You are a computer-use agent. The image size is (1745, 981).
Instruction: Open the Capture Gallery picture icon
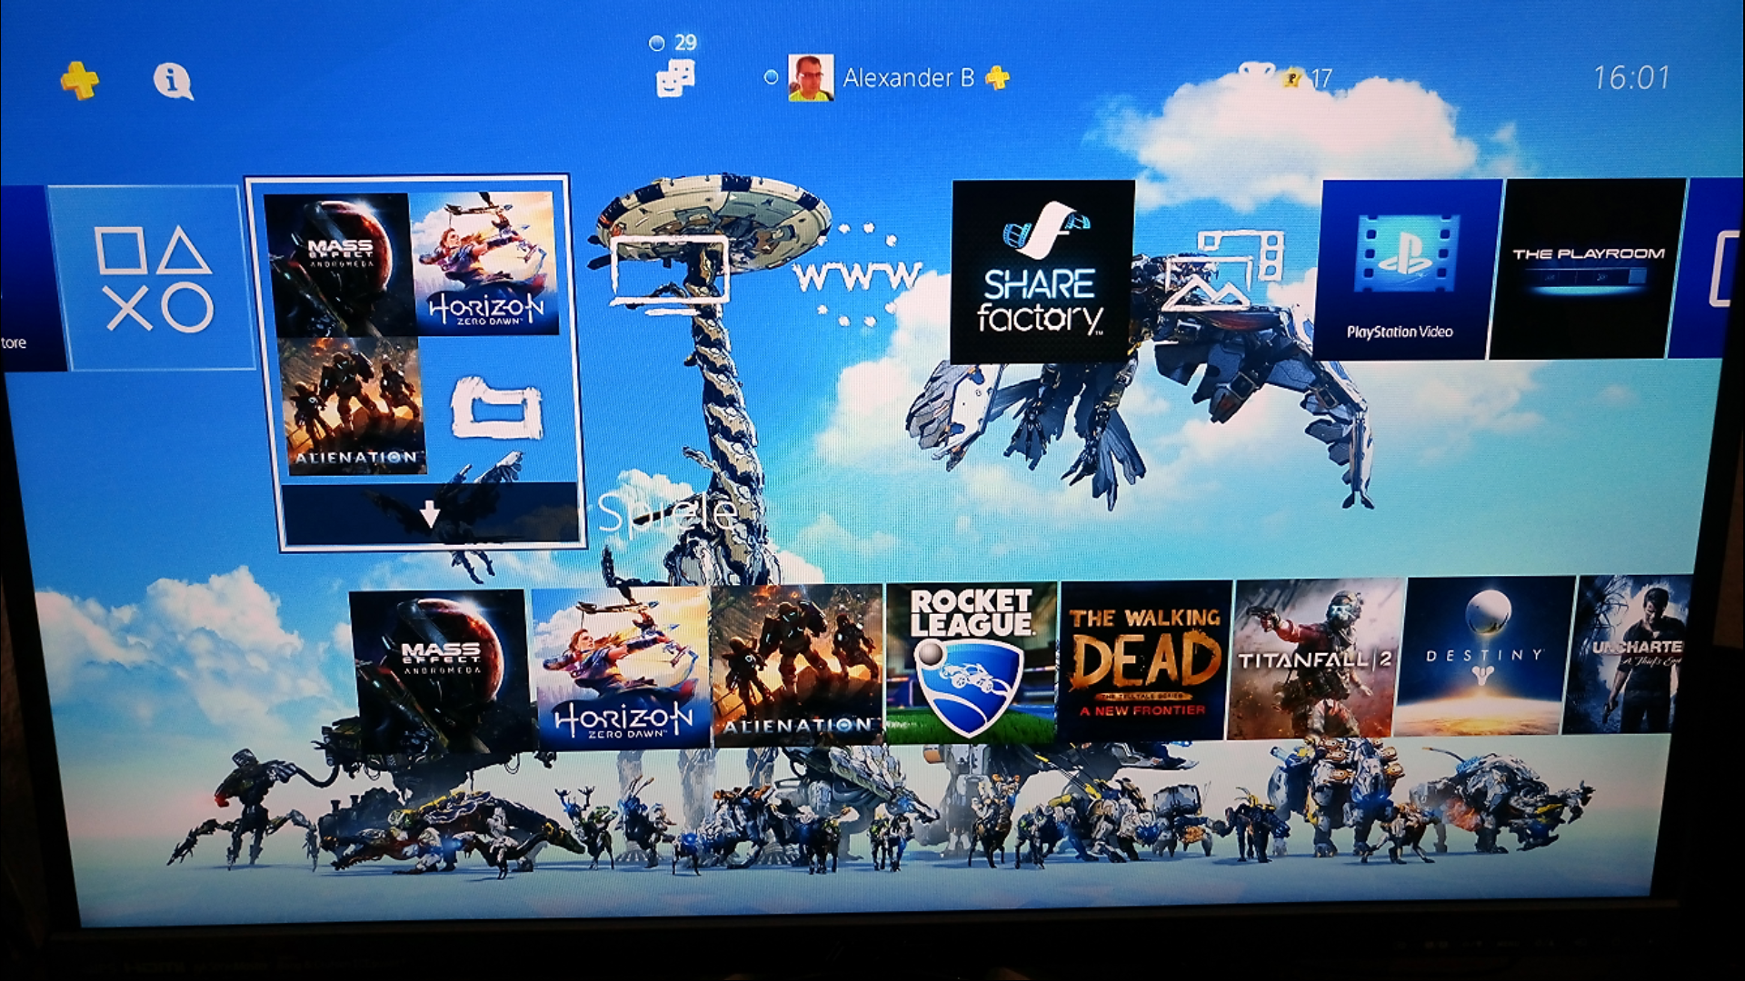pyautogui.click(x=1222, y=271)
